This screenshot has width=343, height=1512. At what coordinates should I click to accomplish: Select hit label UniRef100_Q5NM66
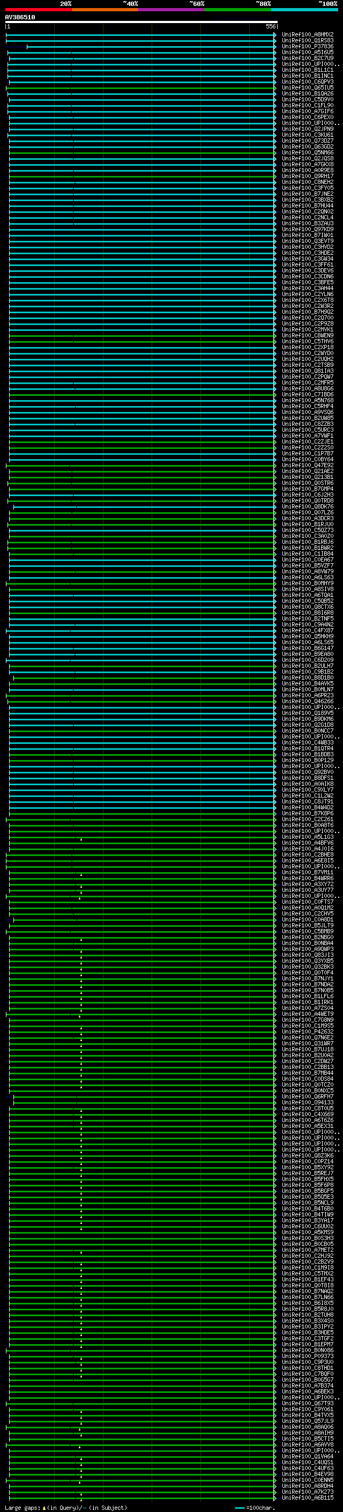tap(307, 153)
